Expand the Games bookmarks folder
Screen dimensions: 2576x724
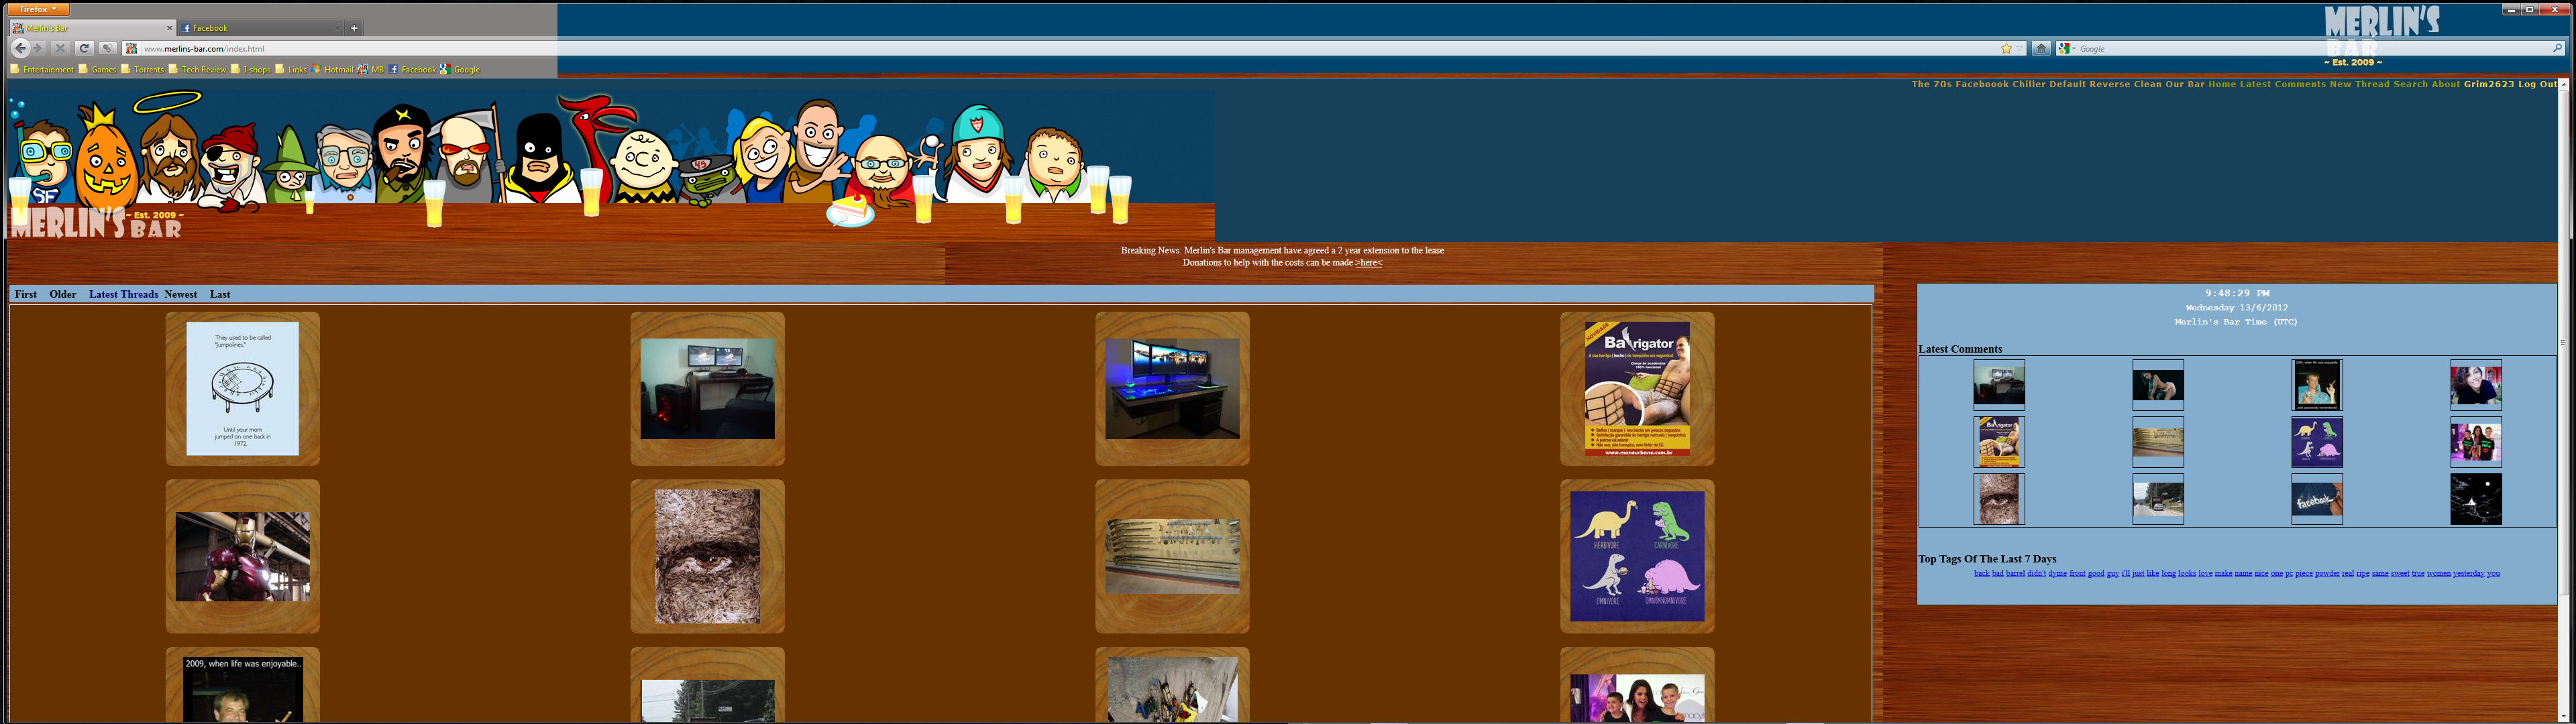(97, 69)
